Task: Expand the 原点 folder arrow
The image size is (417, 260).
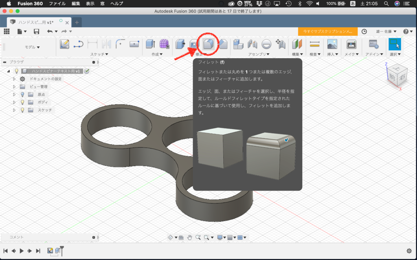Action: (14, 94)
